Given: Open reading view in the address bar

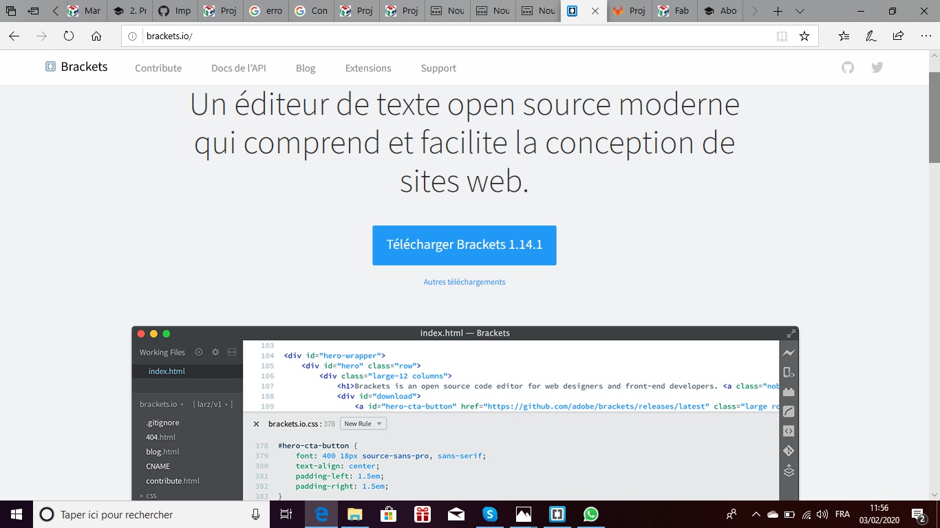Looking at the screenshot, I should click(x=782, y=36).
